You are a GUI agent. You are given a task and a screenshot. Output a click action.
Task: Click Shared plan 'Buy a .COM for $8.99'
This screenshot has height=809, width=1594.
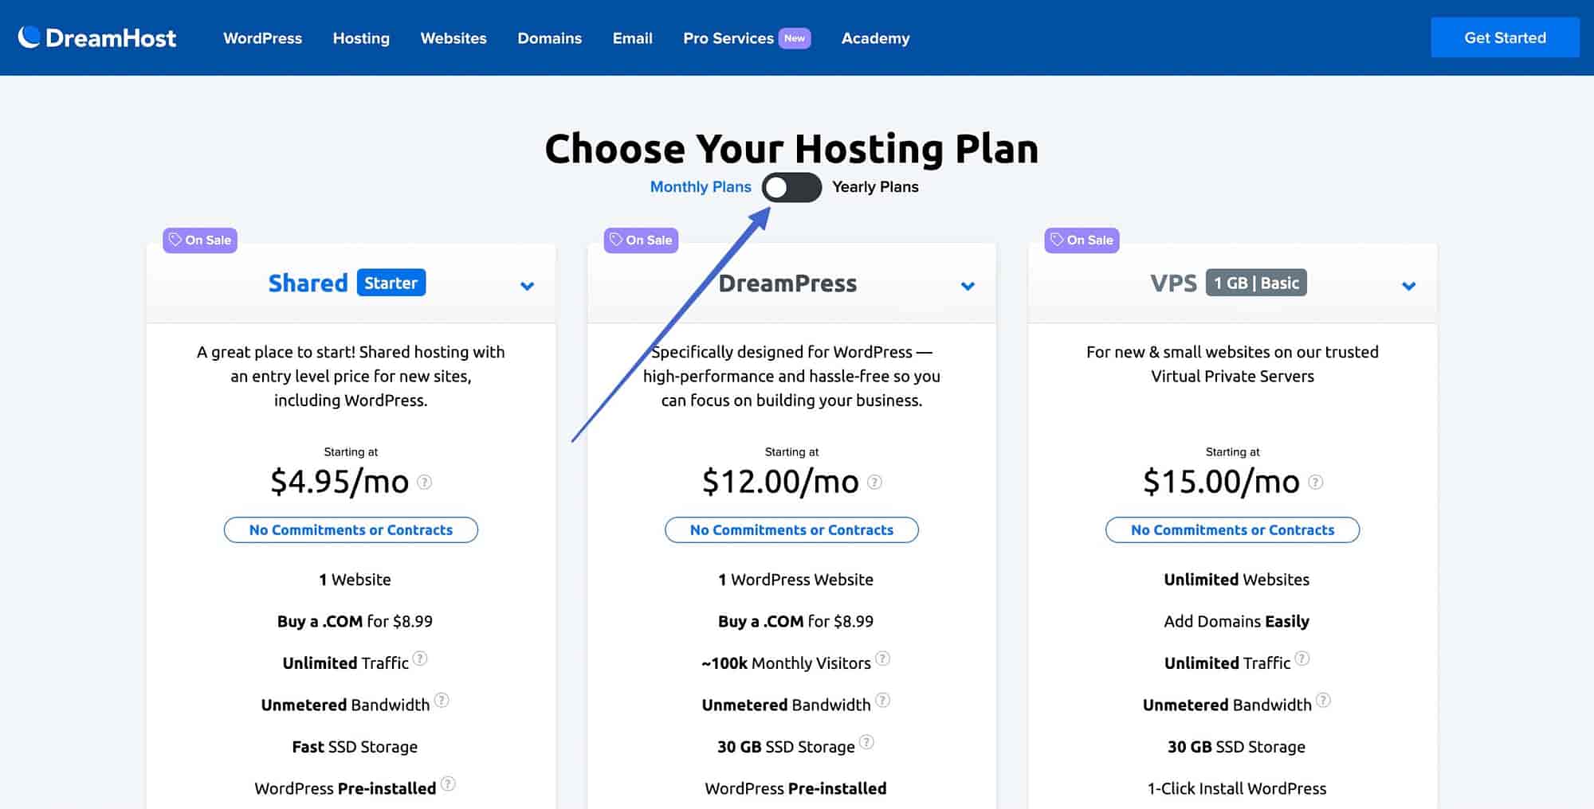click(355, 621)
